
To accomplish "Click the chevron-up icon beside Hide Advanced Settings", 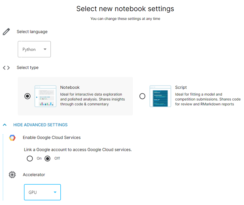I will pyautogui.click(x=5, y=125).
